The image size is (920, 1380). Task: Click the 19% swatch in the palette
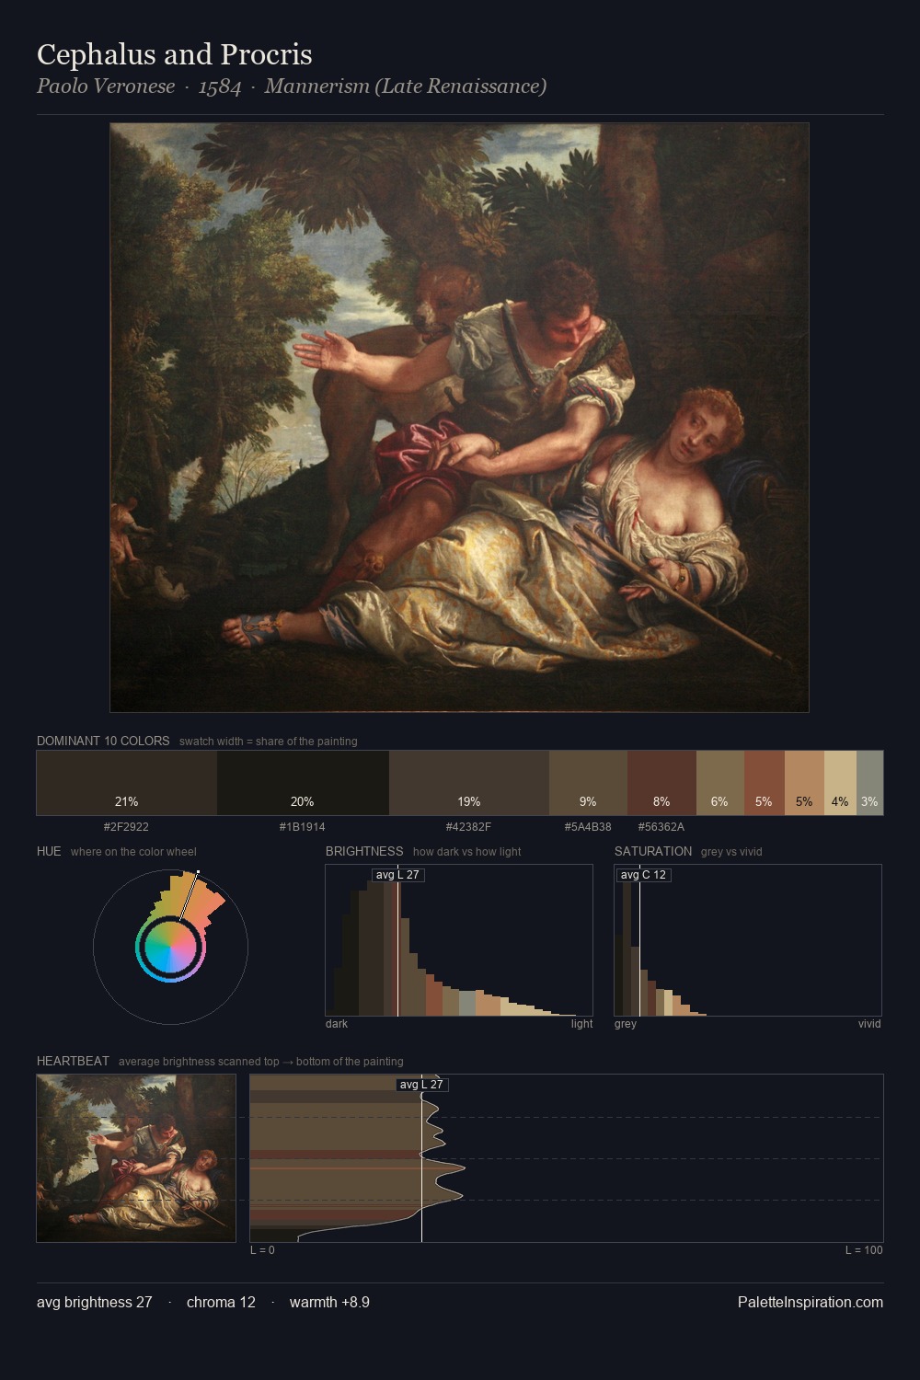point(469,783)
